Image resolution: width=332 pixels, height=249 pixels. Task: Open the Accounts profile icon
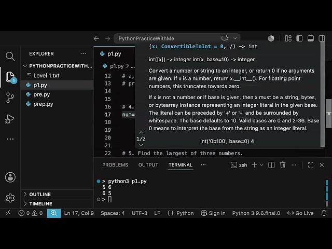click(10, 177)
